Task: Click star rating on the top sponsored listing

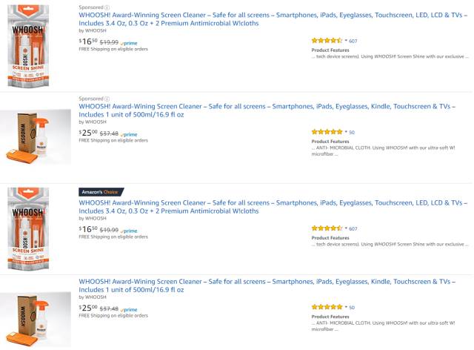Action: [327, 41]
